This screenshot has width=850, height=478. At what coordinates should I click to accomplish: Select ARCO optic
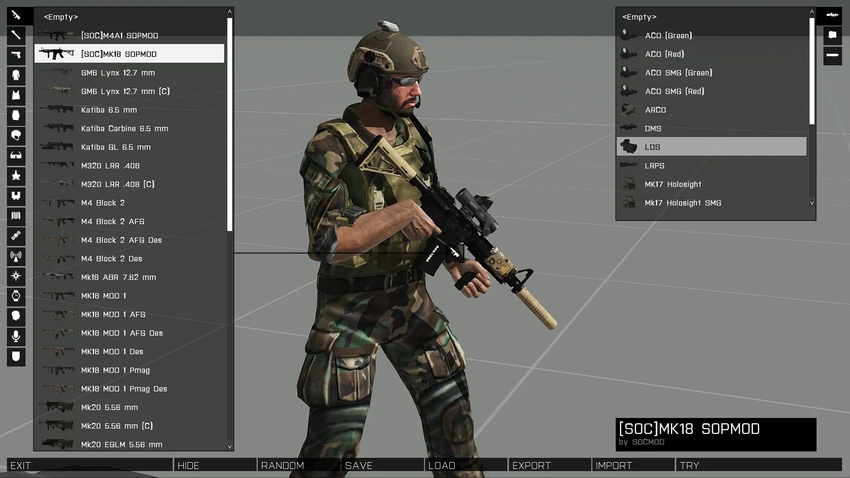(x=712, y=110)
